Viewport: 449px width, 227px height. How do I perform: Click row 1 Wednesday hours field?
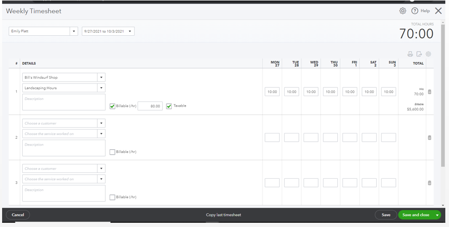[311, 91]
